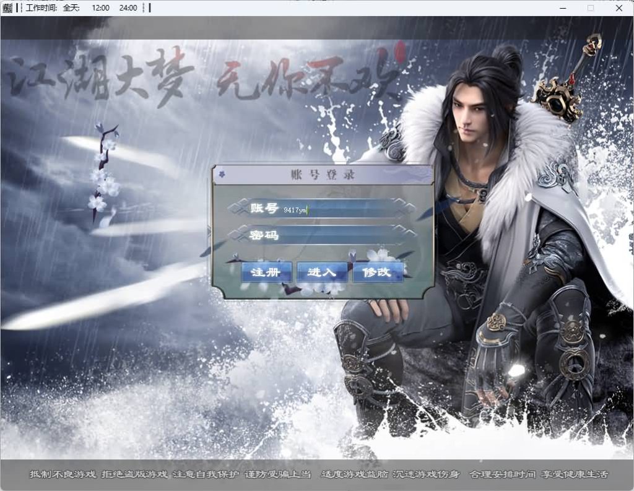This screenshot has width=634, height=491.
Task: Click the 谨防受骗上当 notice text
Action: [278, 474]
